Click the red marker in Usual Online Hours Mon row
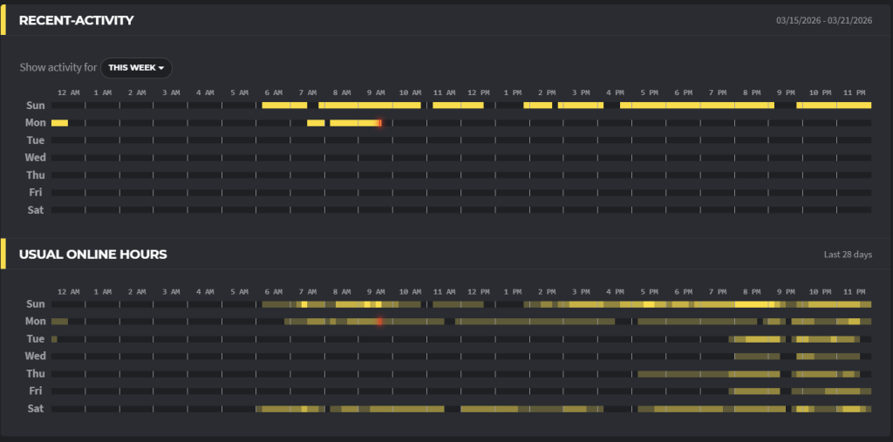This screenshot has width=893, height=442. coord(379,322)
